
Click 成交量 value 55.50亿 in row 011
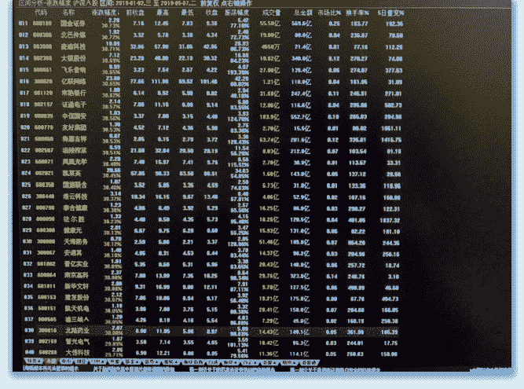coord(269,24)
